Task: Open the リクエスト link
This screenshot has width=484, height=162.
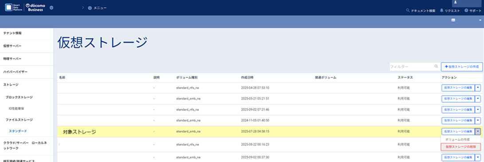Action: [x=453, y=11]
